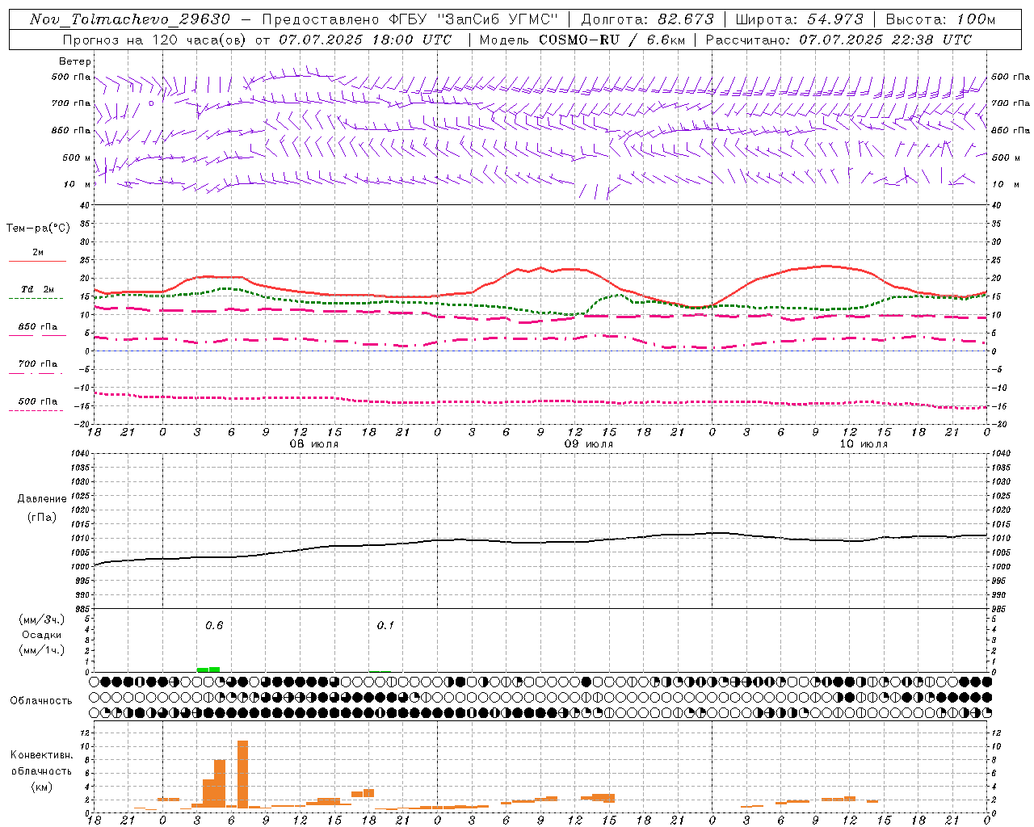Viewport: 1034px width, 827px height.
Task: Click the Модель COSMO-RU / 6.6км label
Action: (x=582, y=40)
